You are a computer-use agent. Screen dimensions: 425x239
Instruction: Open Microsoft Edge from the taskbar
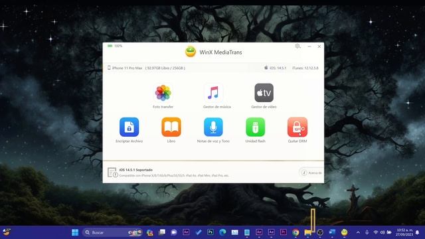click(222, 232)
